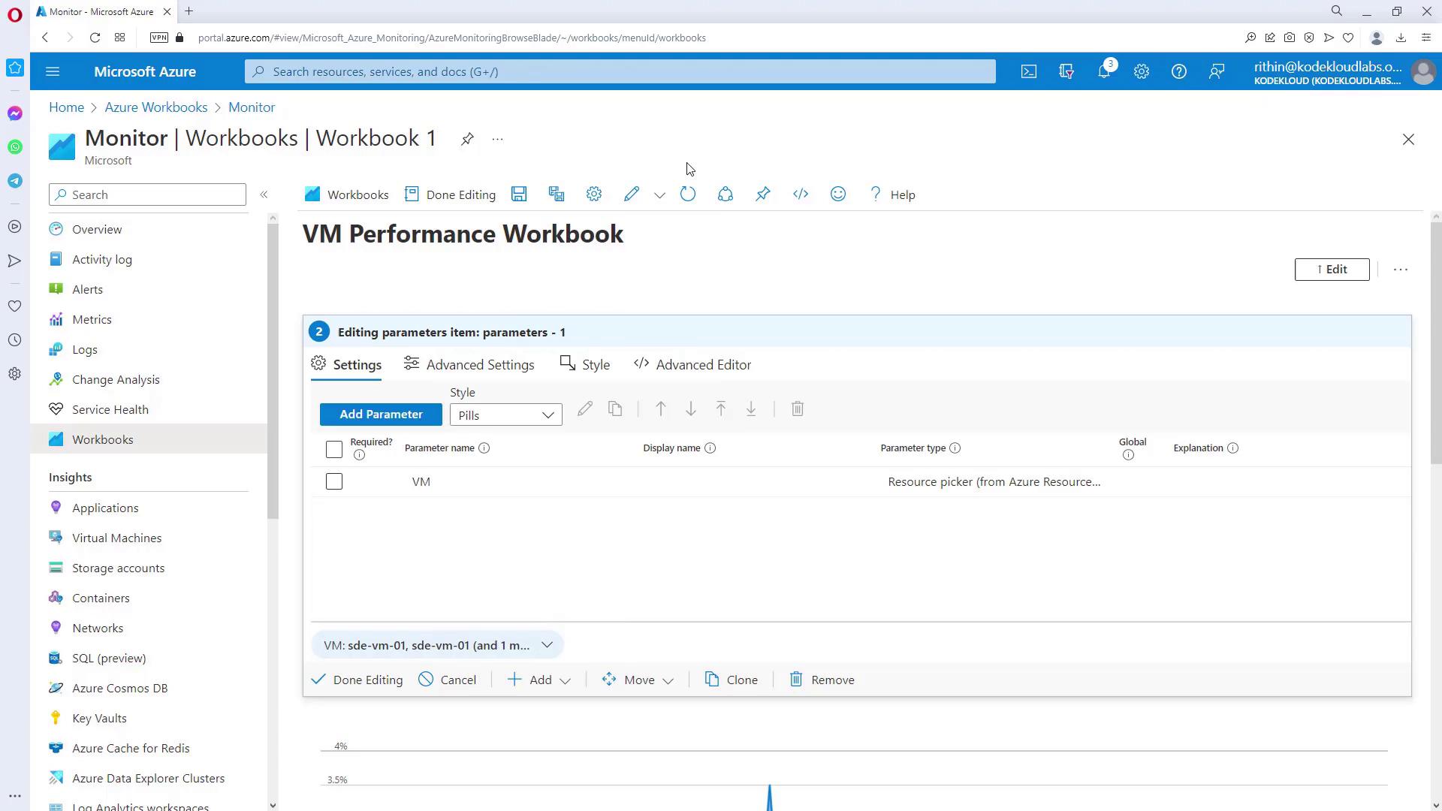
Task: Click the Save As icon
Action: coord(557,194)
